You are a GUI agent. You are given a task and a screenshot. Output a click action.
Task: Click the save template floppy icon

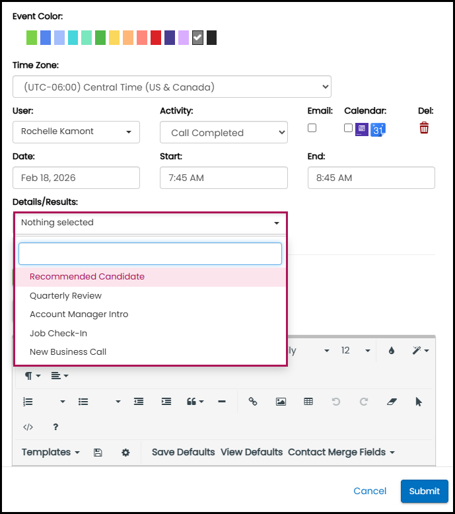98,453
